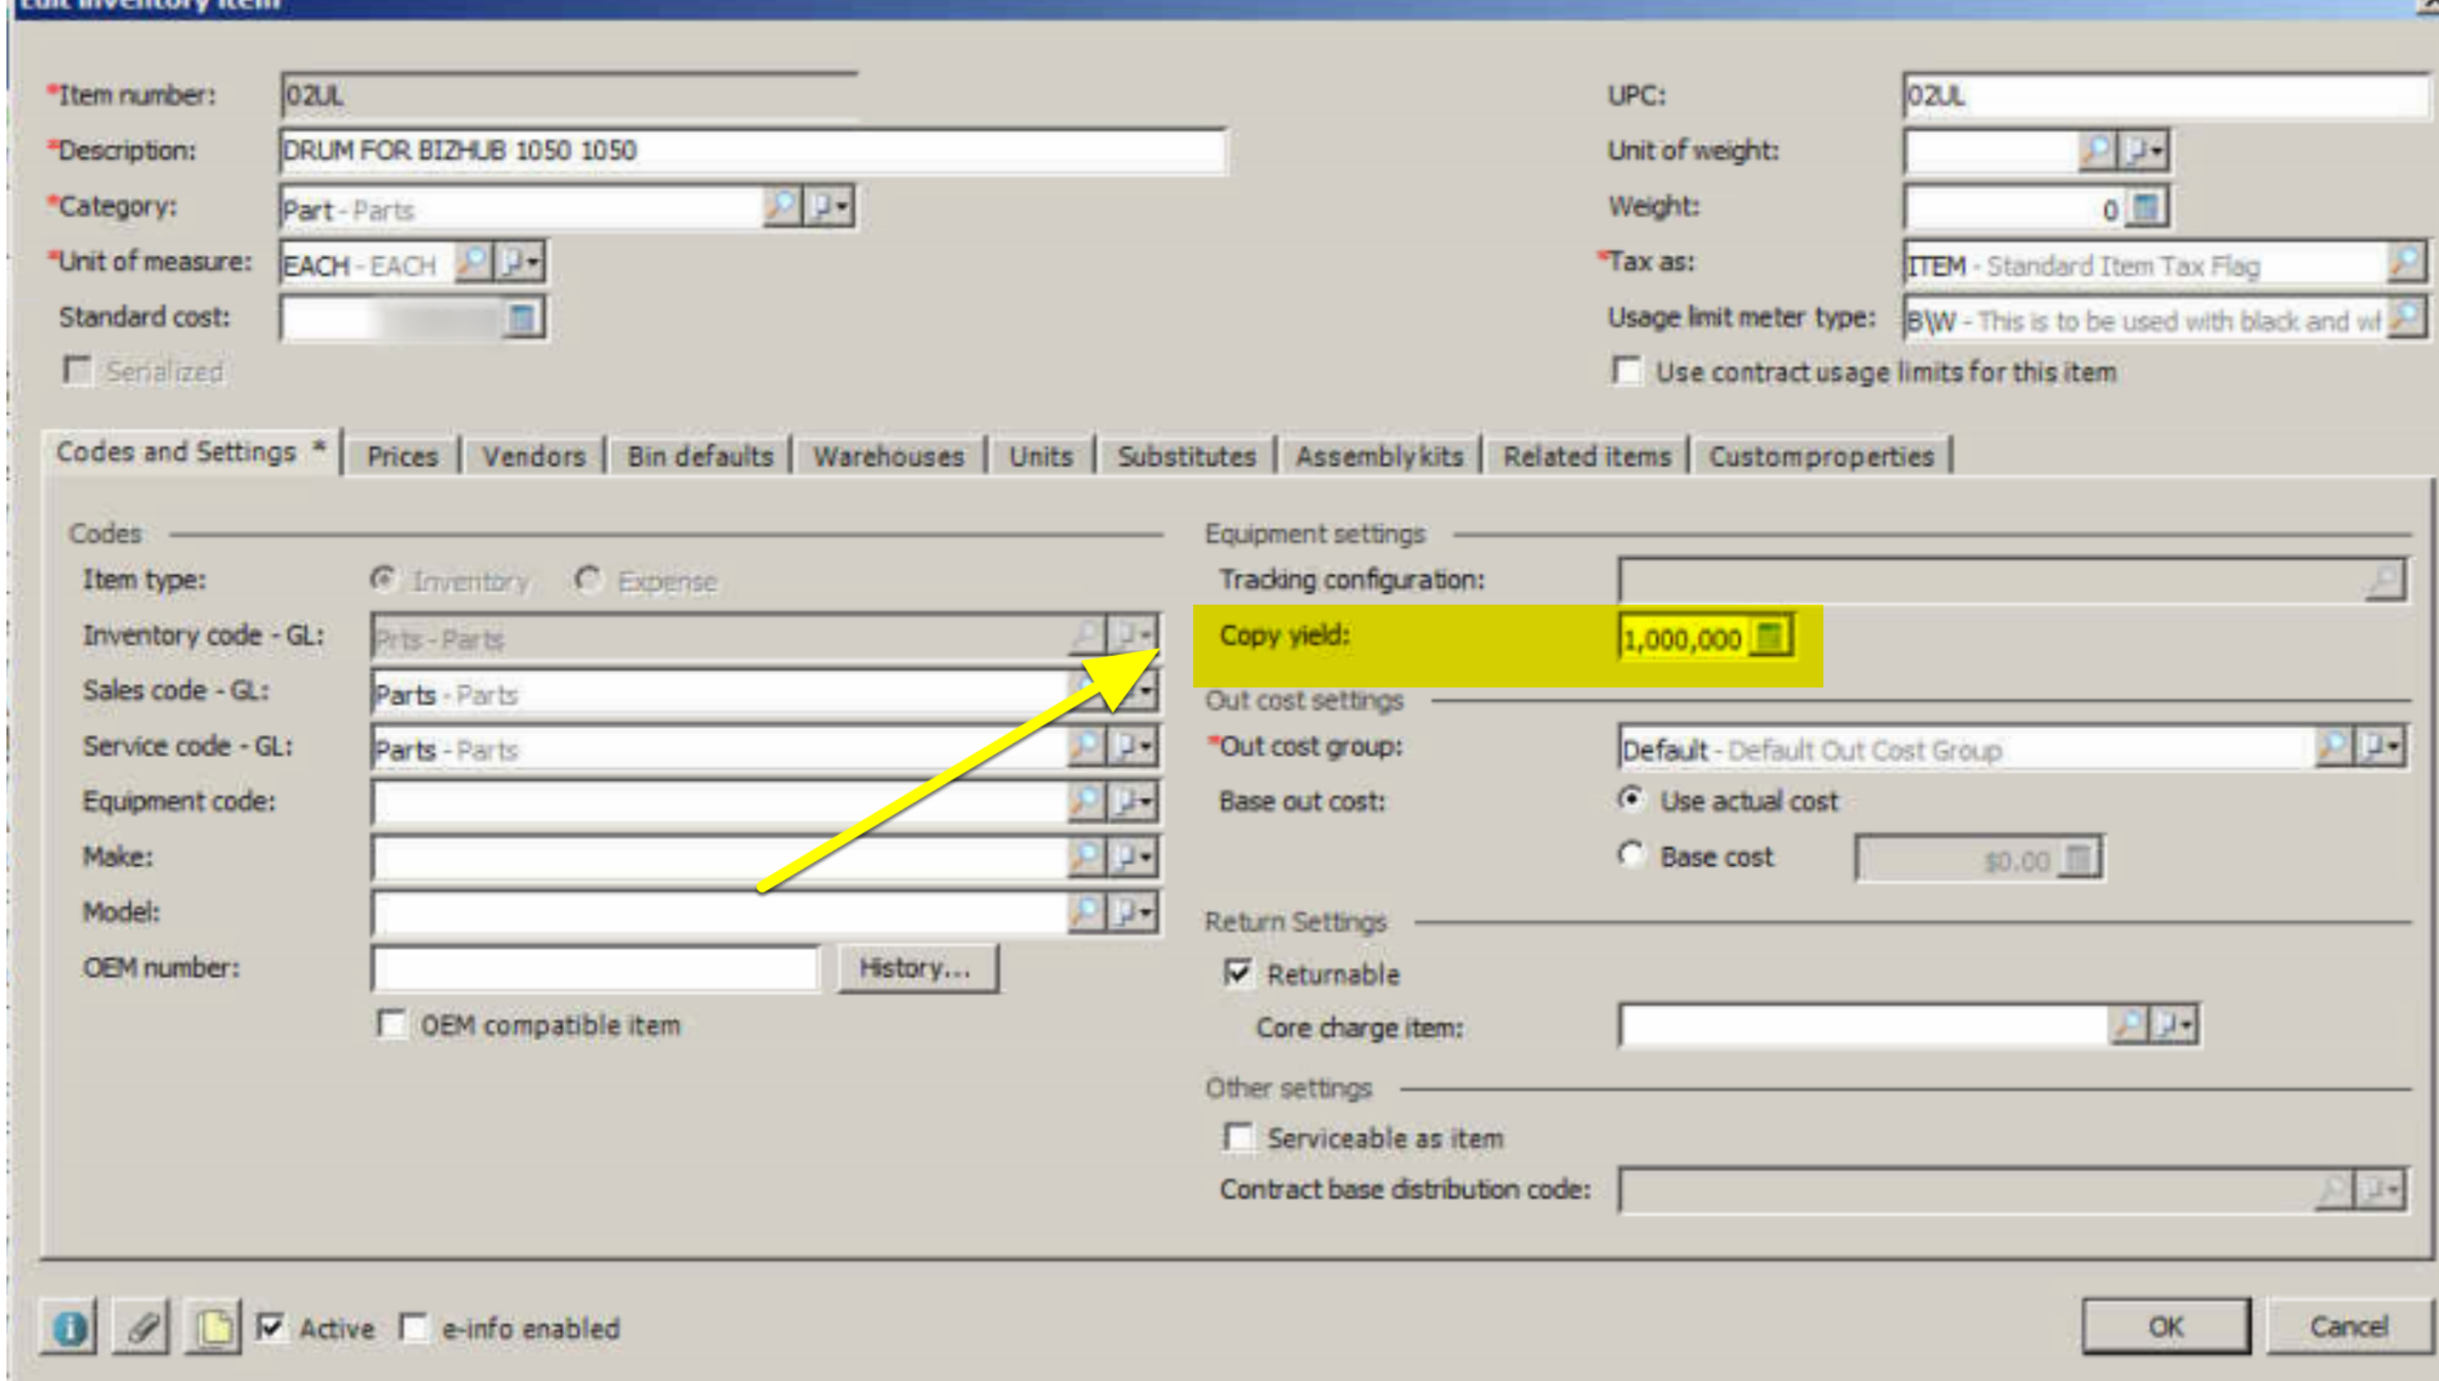Click the Cancel button
2439x1381 pixels.
(2349, 1326)
